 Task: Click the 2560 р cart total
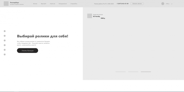pyautogui.click(x=167, y=4)
